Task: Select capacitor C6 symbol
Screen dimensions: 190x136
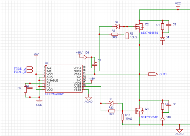Action: click(30, 88)
